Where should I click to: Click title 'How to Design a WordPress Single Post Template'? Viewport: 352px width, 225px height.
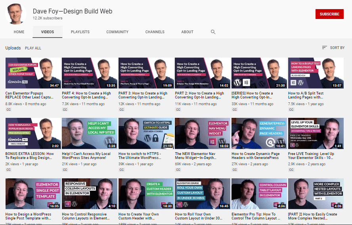[28, 216]
